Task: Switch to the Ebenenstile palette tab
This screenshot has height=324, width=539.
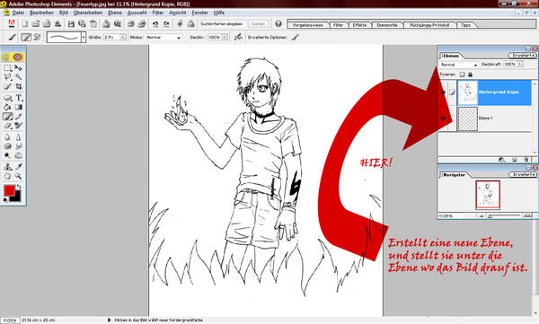Action: (x=386, y=25)
